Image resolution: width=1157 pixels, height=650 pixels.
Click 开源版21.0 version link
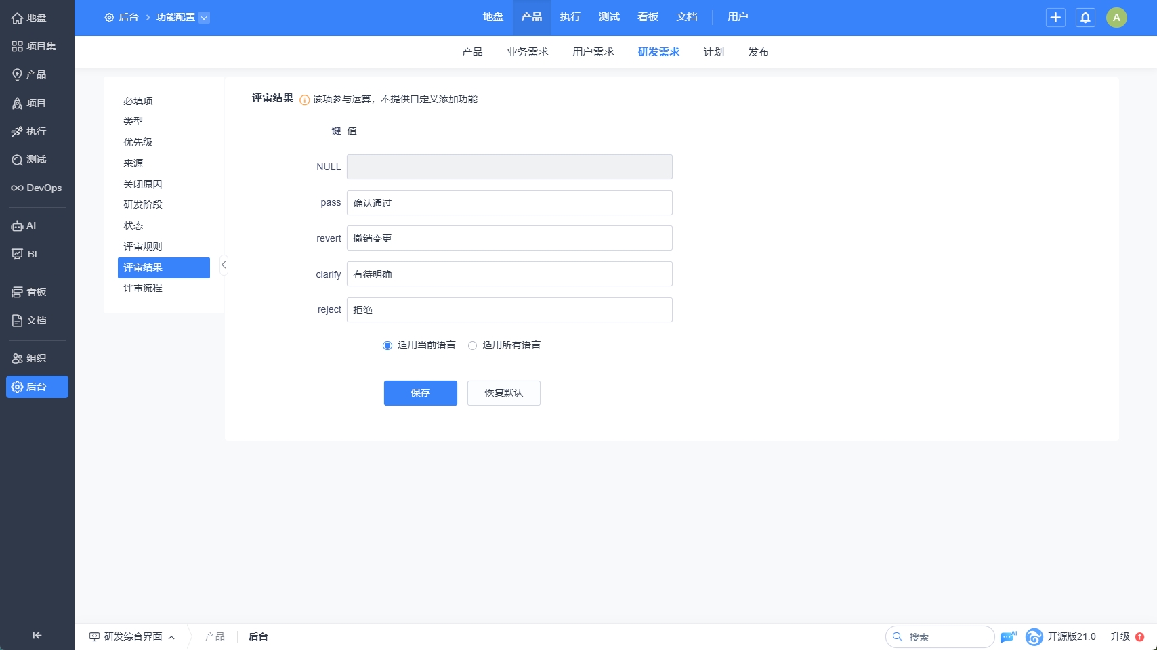coord(1072,636)
